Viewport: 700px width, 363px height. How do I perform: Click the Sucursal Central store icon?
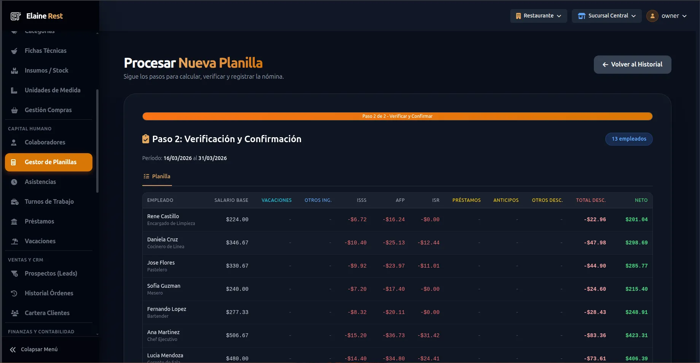(x=582, y=16)
